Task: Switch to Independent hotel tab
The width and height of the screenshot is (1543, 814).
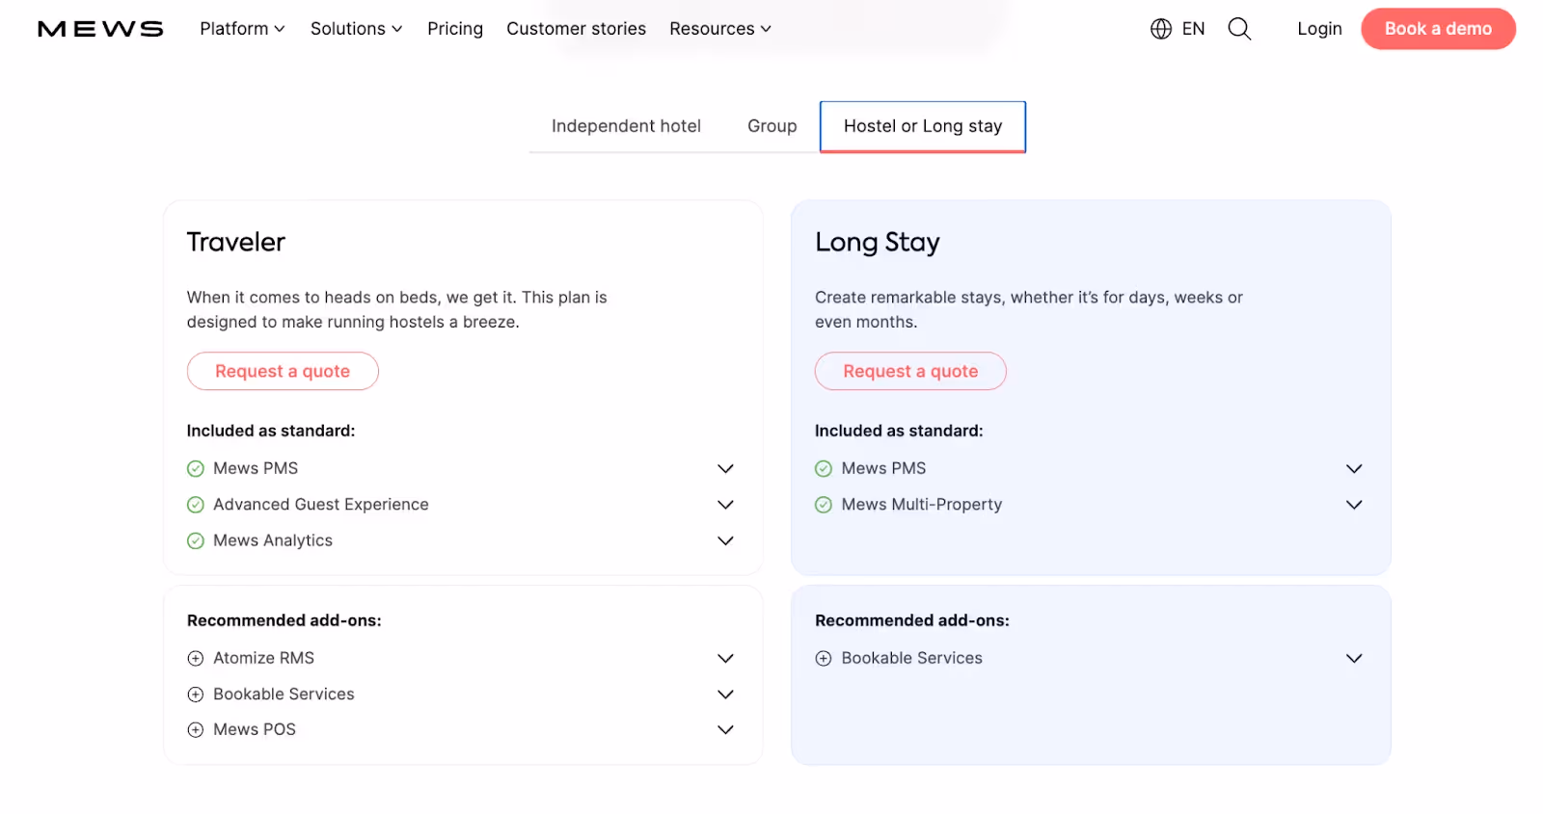Action: 626,126
